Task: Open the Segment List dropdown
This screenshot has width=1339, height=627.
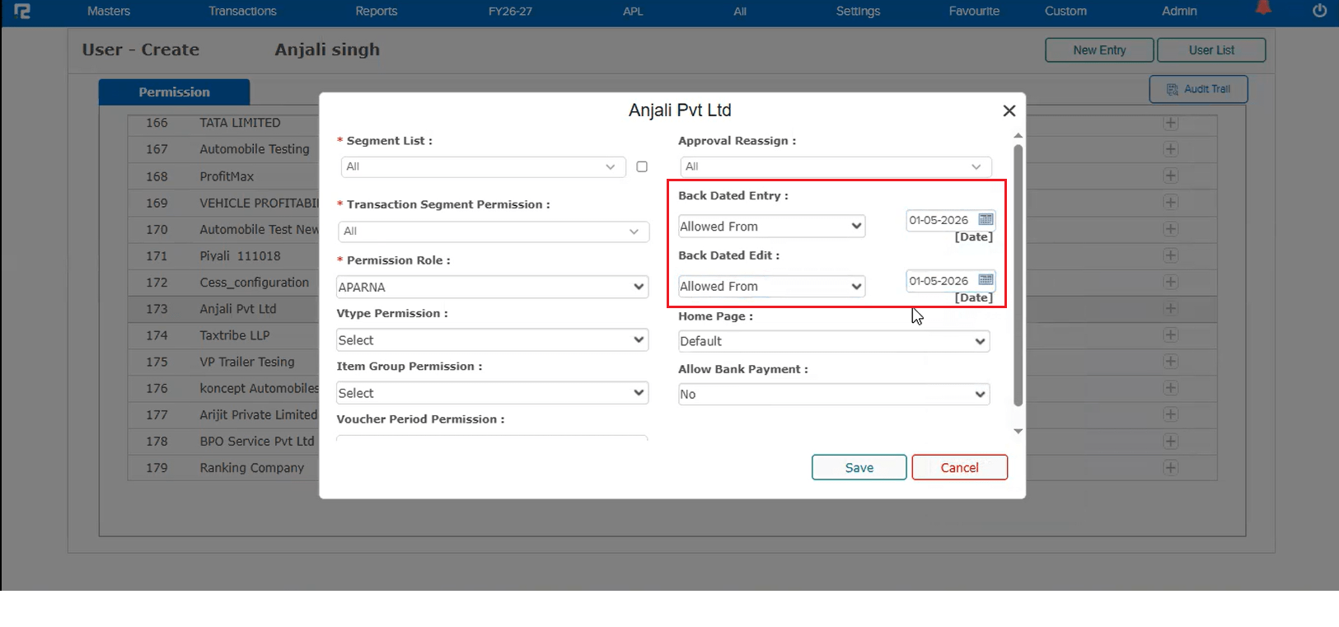Action: tap(482, 166)
